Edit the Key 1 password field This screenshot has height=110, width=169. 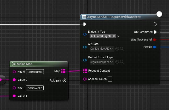point(35,88)
